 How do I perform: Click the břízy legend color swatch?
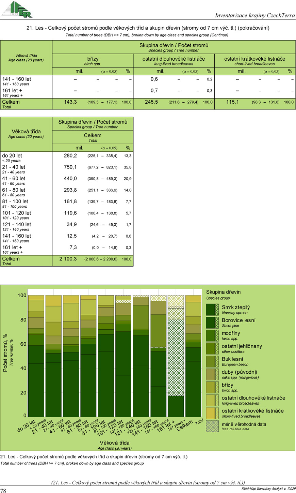tap(212, 387)
